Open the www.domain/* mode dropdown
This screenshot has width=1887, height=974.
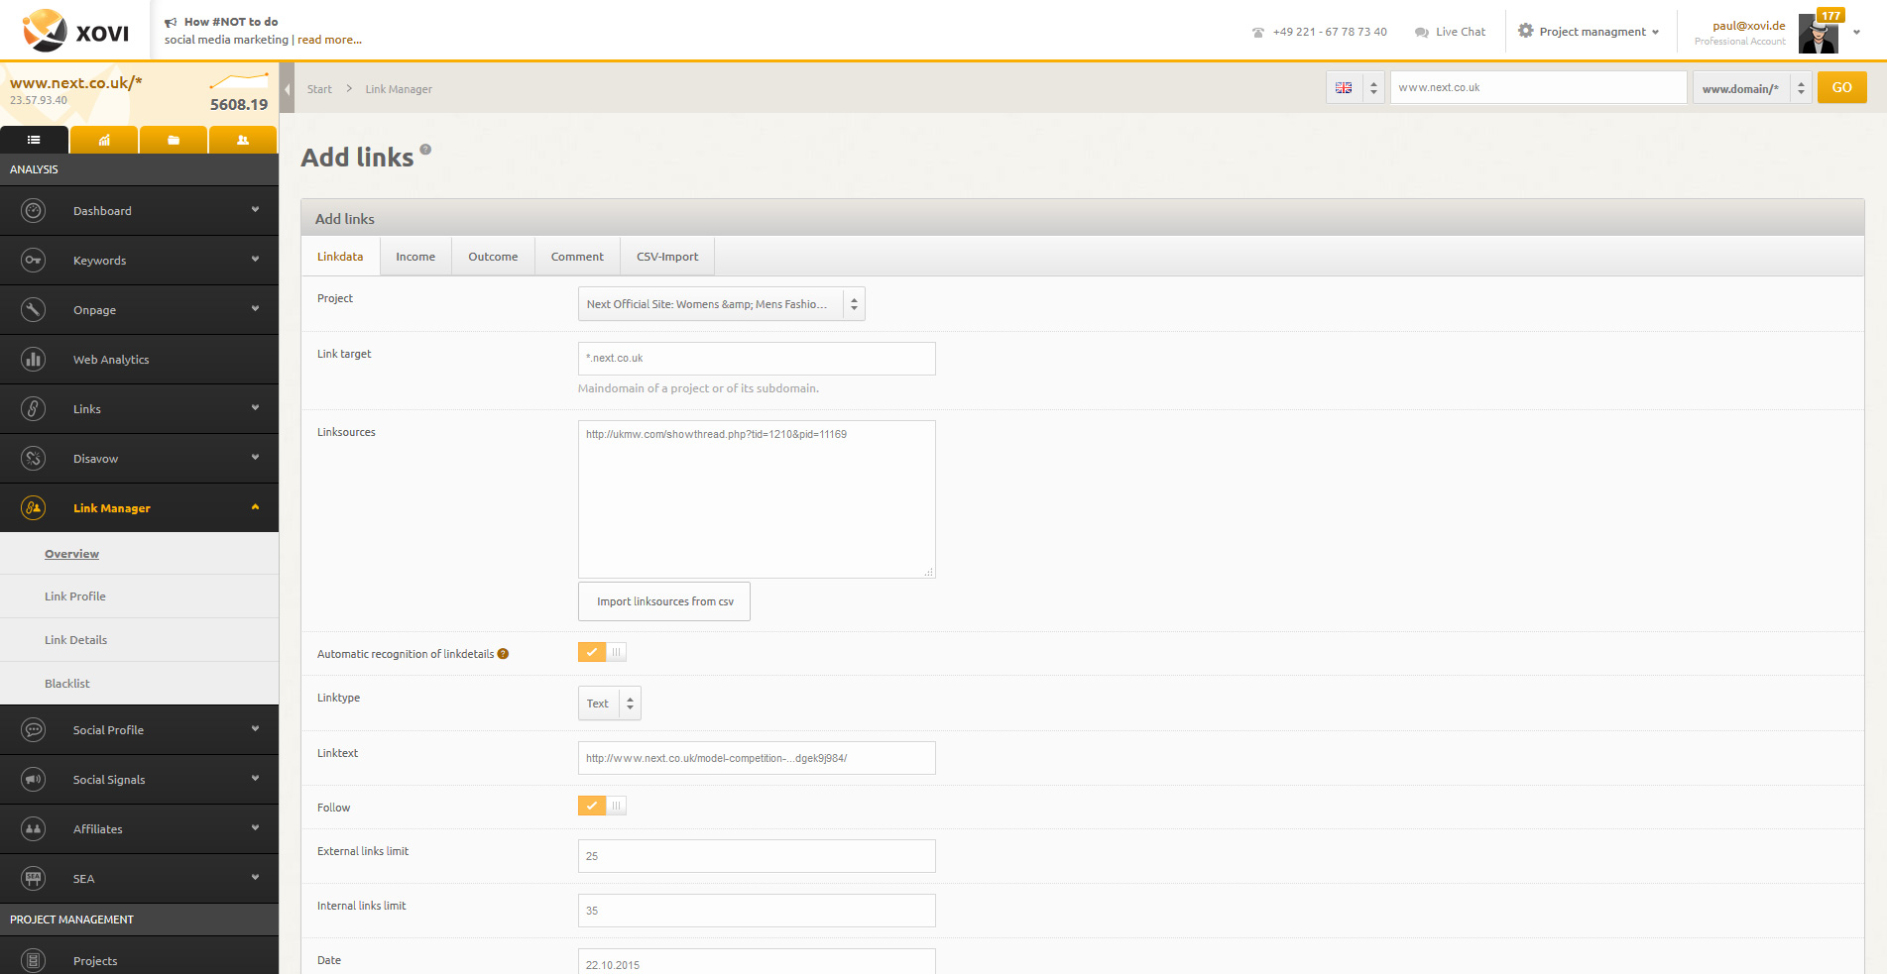pyautogui.click(x=1752, y=88)
